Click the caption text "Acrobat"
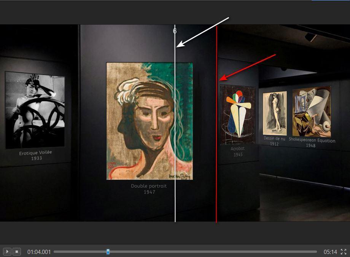Viewport: 350px width, 257px height. pyautogui.click(x=237, y=148)
